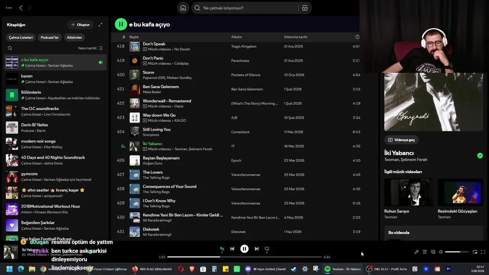Open the mini player

475,252
